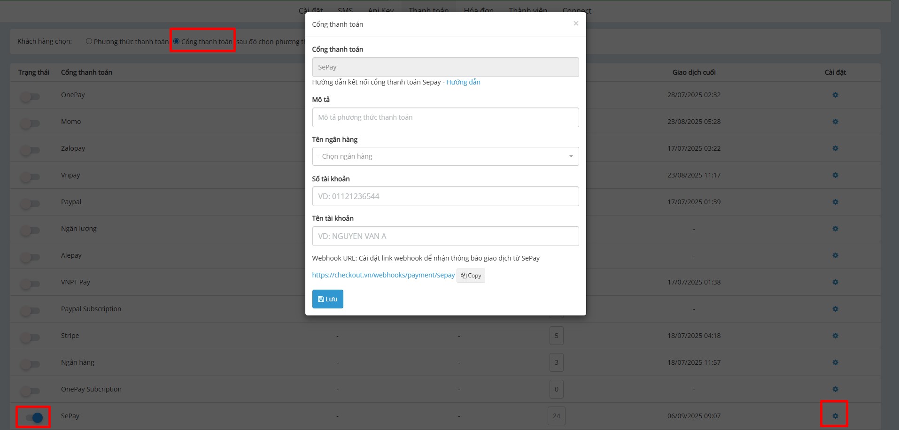Click the date 28/07/2025 02:32
899x430 pixels.
694,95
